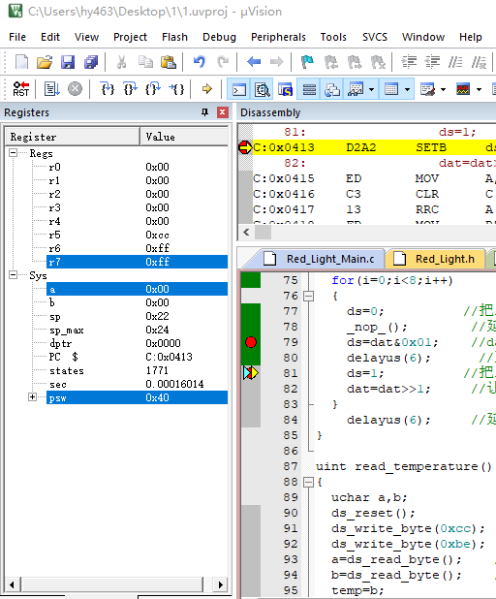Select the PC $ register row
Viewport: 496px width, 599px height.
point(137,357)
